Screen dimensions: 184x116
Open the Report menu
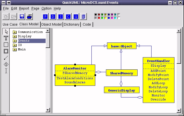(x=24, y=8)
